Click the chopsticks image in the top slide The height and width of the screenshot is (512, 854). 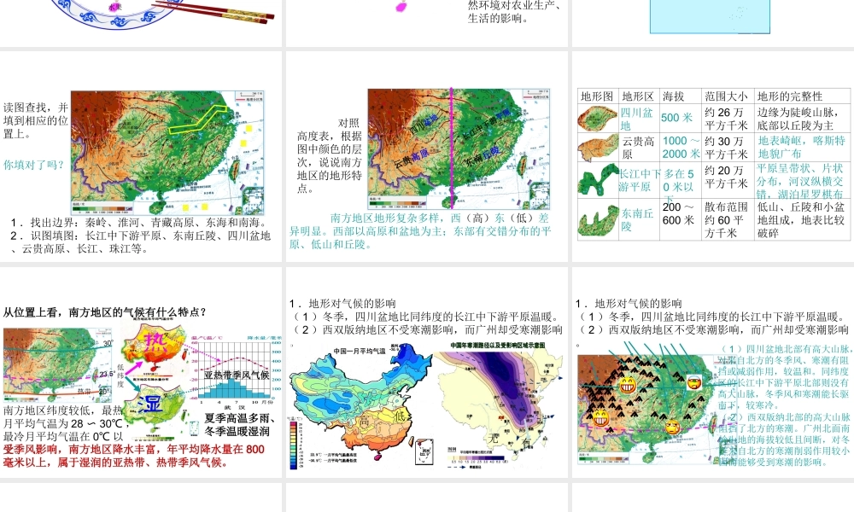pos(213,11)
